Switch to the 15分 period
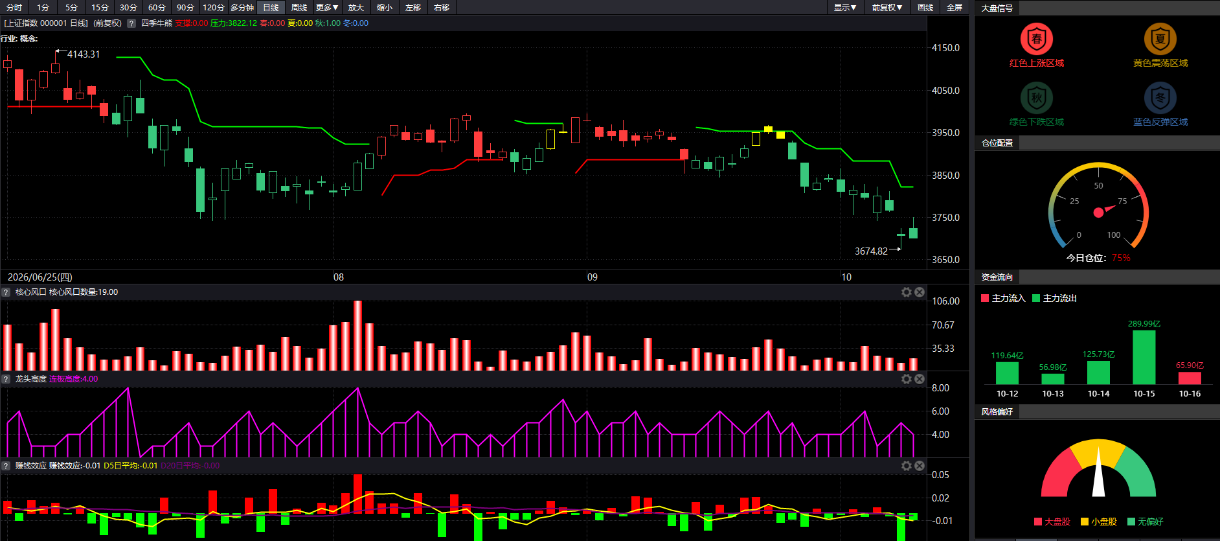1220x541 pixels. pos(100,7)
